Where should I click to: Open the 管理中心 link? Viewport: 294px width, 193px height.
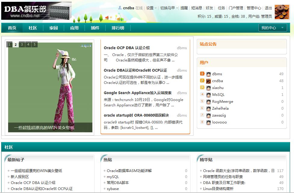(x=254, y=8)
